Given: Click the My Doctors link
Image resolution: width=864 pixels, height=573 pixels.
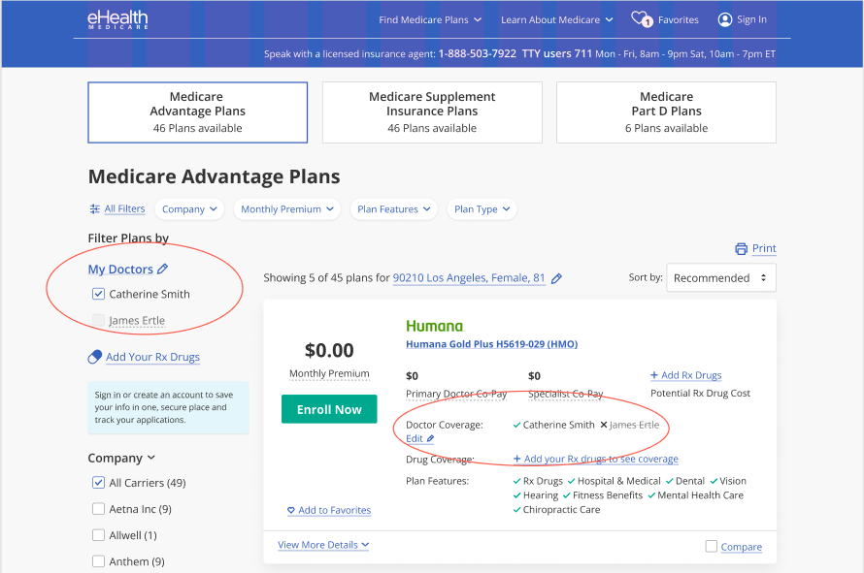Looking at the screenshot, I should pyautogui.click(x=120, y=270).
